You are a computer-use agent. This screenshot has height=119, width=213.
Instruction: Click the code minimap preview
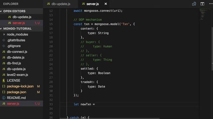[205, 14]
